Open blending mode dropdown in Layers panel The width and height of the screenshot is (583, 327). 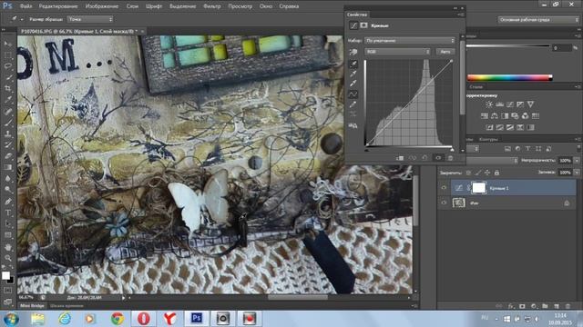click(491, 161)
